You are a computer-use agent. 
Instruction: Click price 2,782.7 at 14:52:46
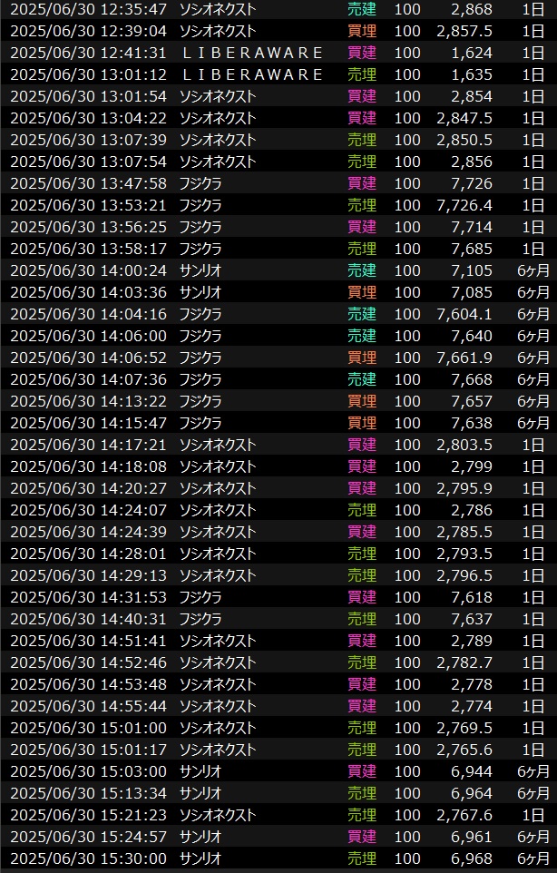[x=464, y=662]
